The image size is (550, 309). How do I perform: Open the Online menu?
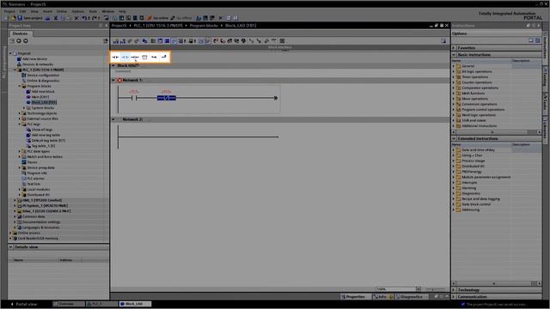tap(62, 11)
